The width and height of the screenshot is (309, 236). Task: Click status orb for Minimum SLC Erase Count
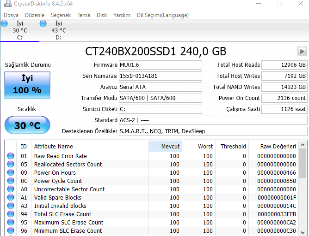click(x=11, y=230)
